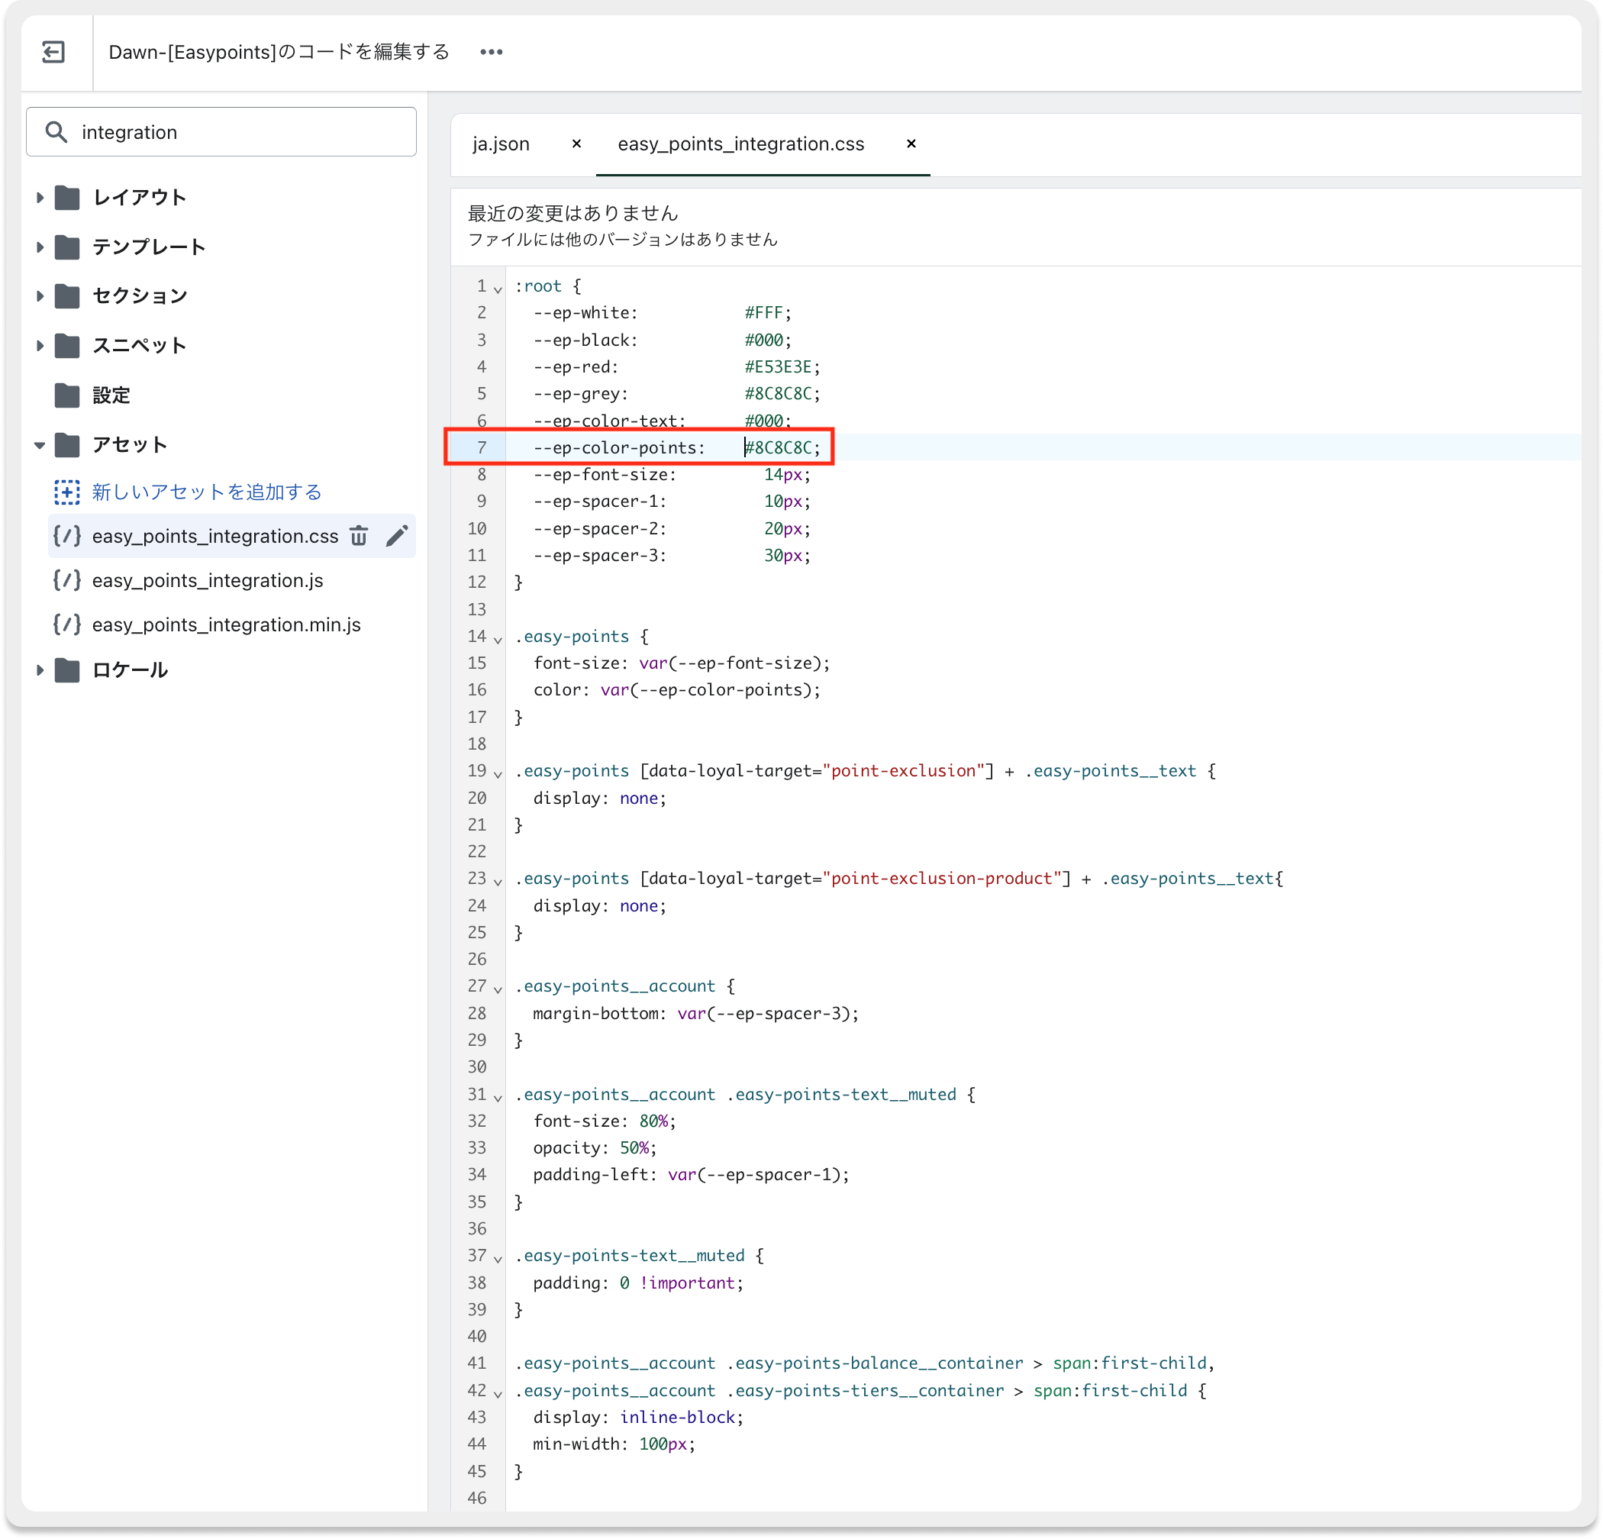Close the easy_points_integration.css tab
The image size is (1603, 1539).
[910, 144]
